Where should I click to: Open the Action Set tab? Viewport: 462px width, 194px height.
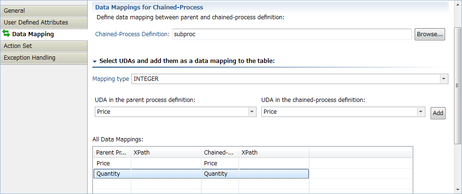[44, 47]
